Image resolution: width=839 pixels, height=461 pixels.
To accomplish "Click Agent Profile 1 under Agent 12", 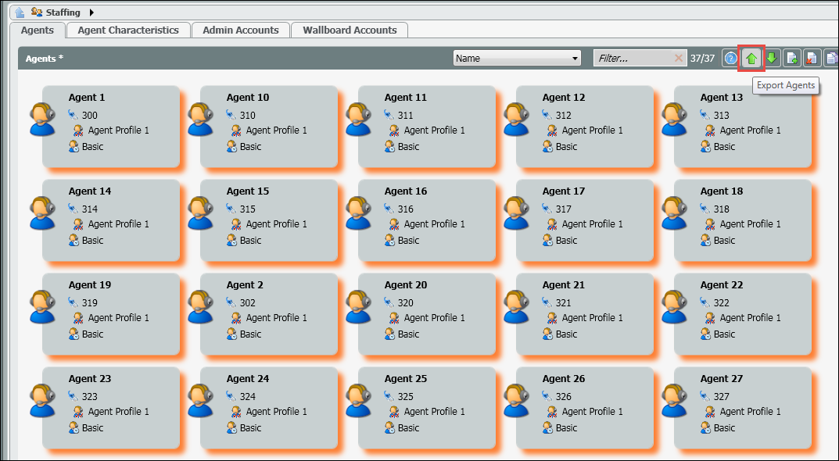I will coord(592,130).
